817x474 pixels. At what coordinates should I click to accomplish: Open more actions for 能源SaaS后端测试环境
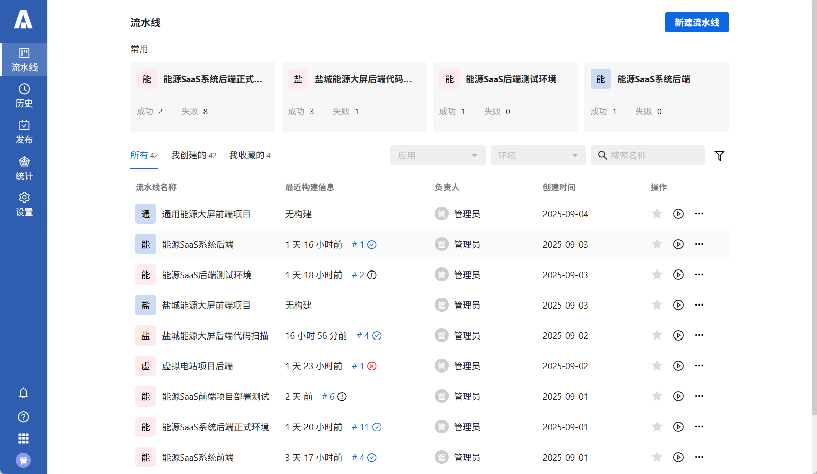(699, 275)
